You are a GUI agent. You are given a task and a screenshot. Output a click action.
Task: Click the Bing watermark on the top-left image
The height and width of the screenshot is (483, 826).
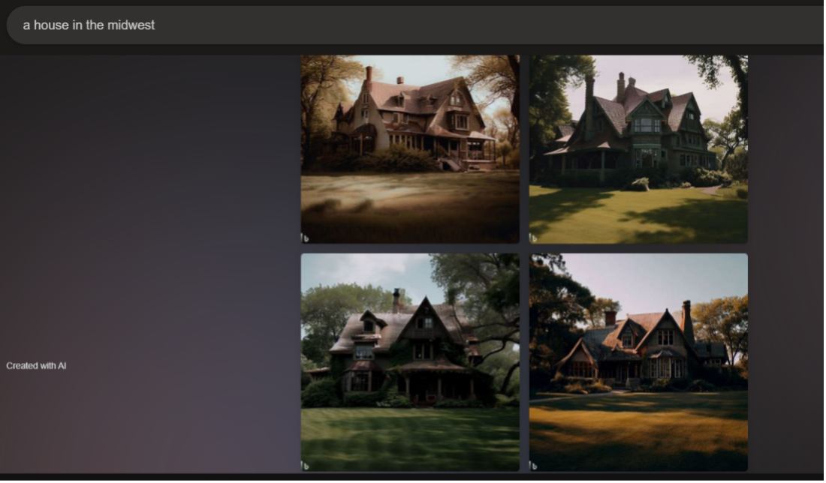pyautogui.click(x=306, y=238)
